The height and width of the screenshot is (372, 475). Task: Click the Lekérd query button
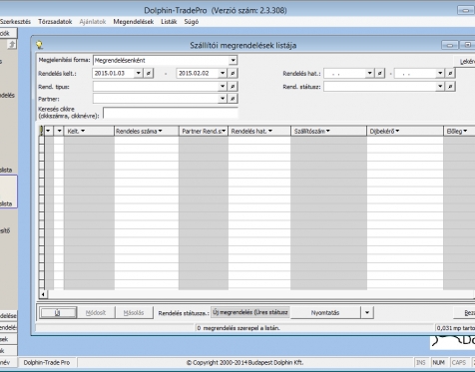click(465, 62)
